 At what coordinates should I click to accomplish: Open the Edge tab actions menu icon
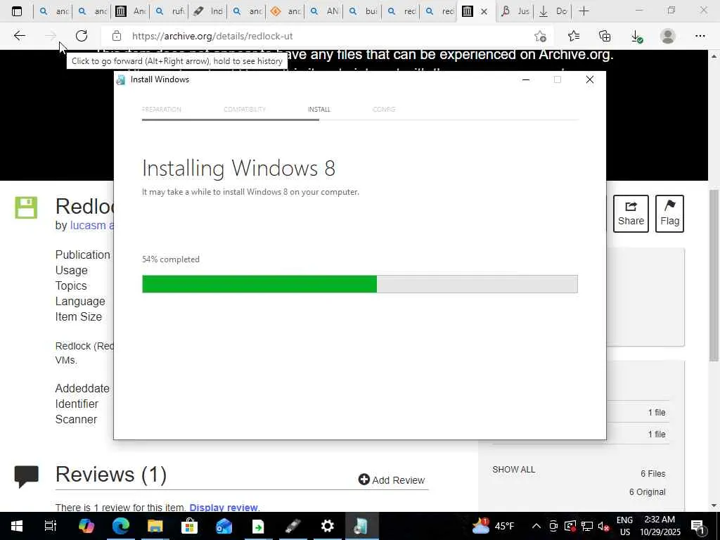(17, 11)
